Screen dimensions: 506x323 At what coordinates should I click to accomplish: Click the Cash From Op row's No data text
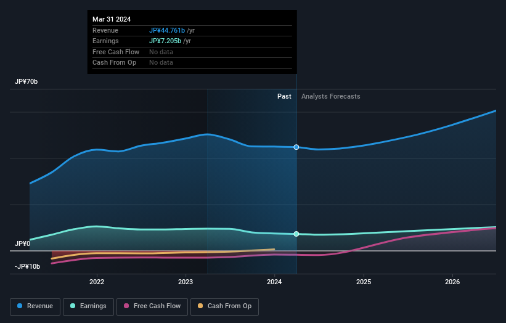(x=161, y=63)
